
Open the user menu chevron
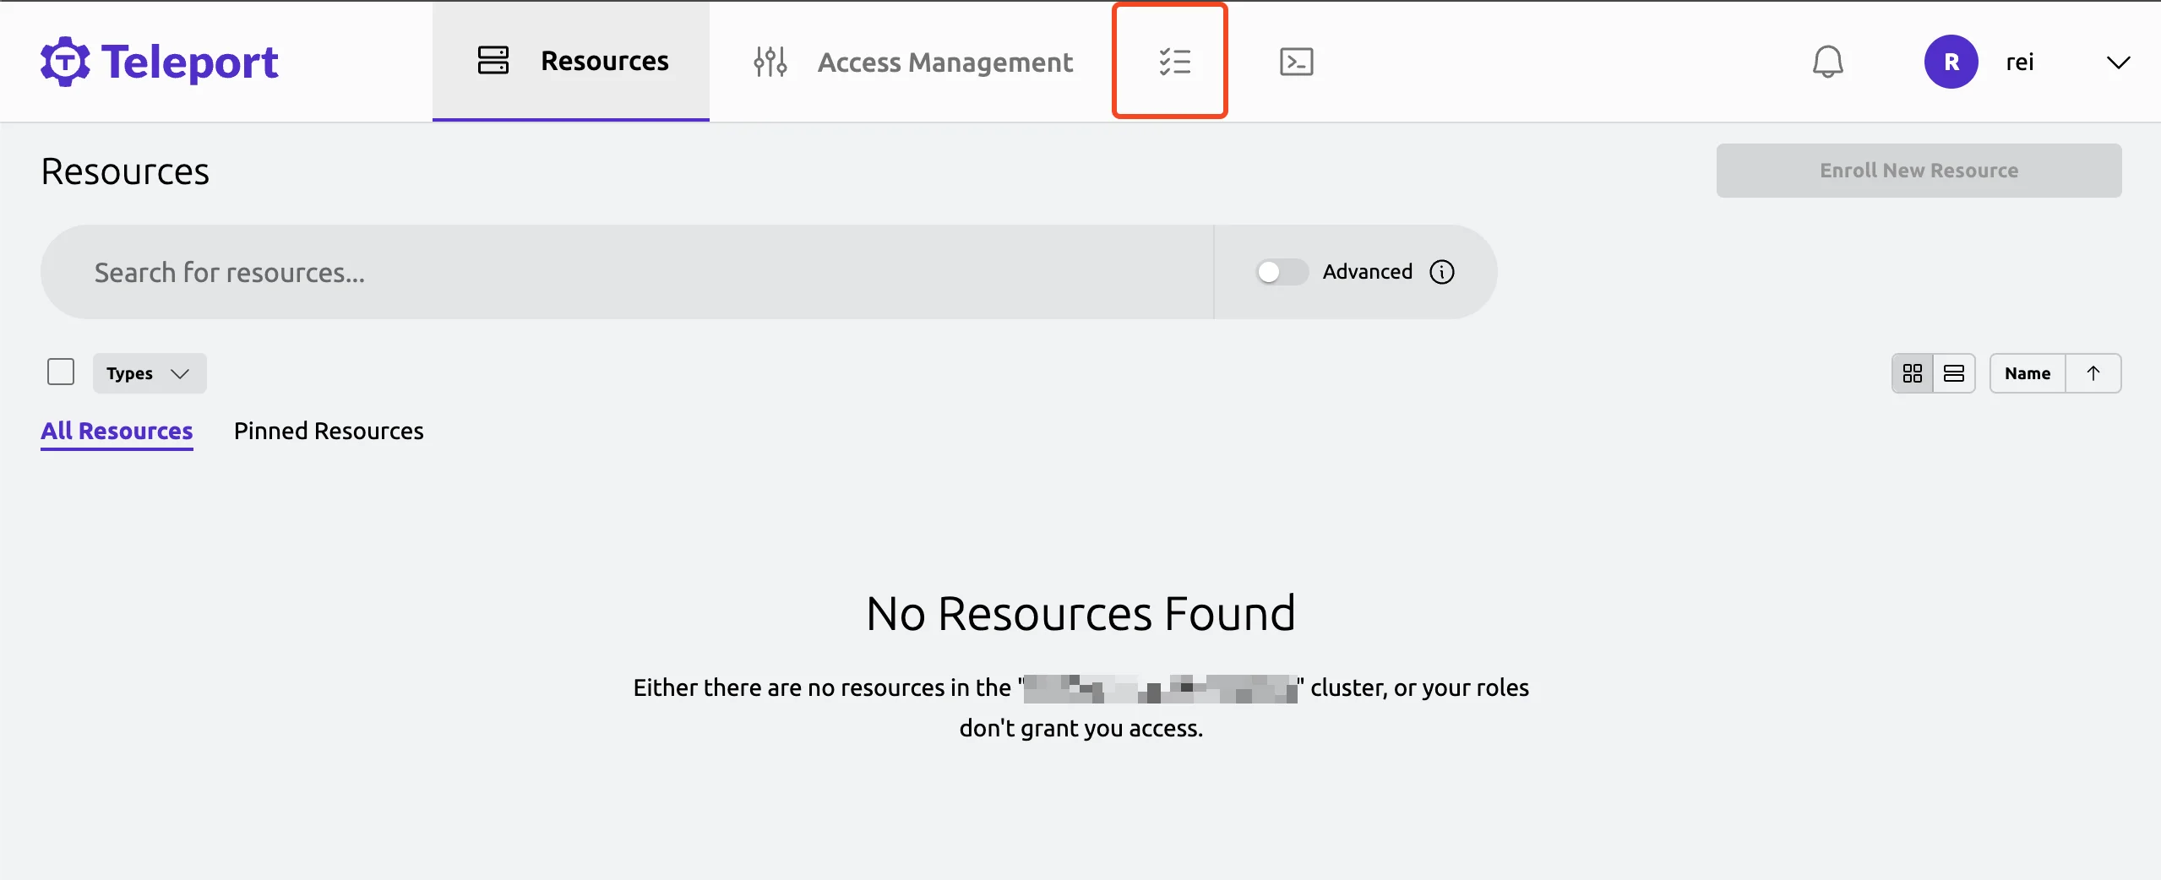tap(2118, 62)
